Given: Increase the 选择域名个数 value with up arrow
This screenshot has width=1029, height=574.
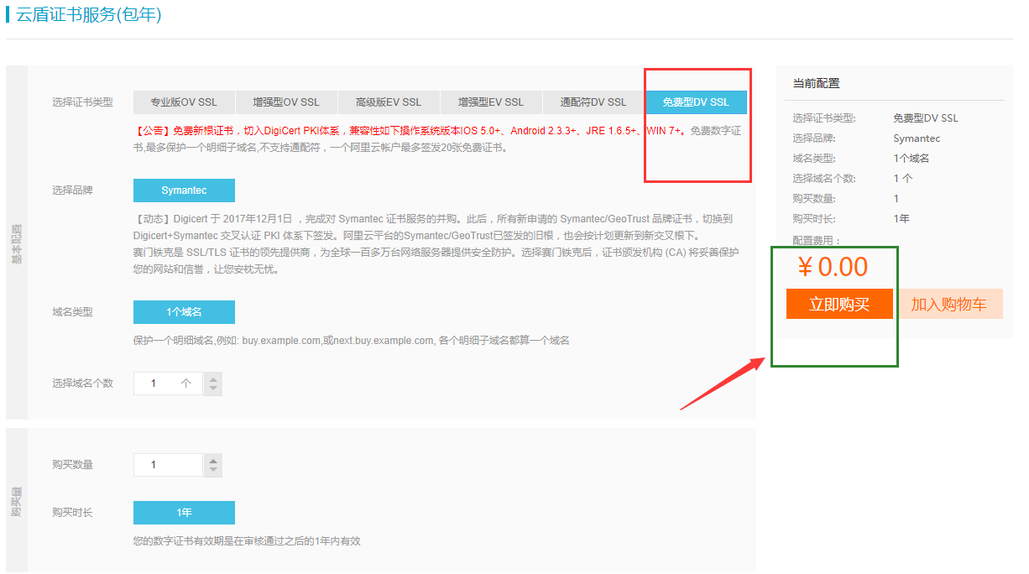Looking at the screenshot, I should click(x=213, y=378).
